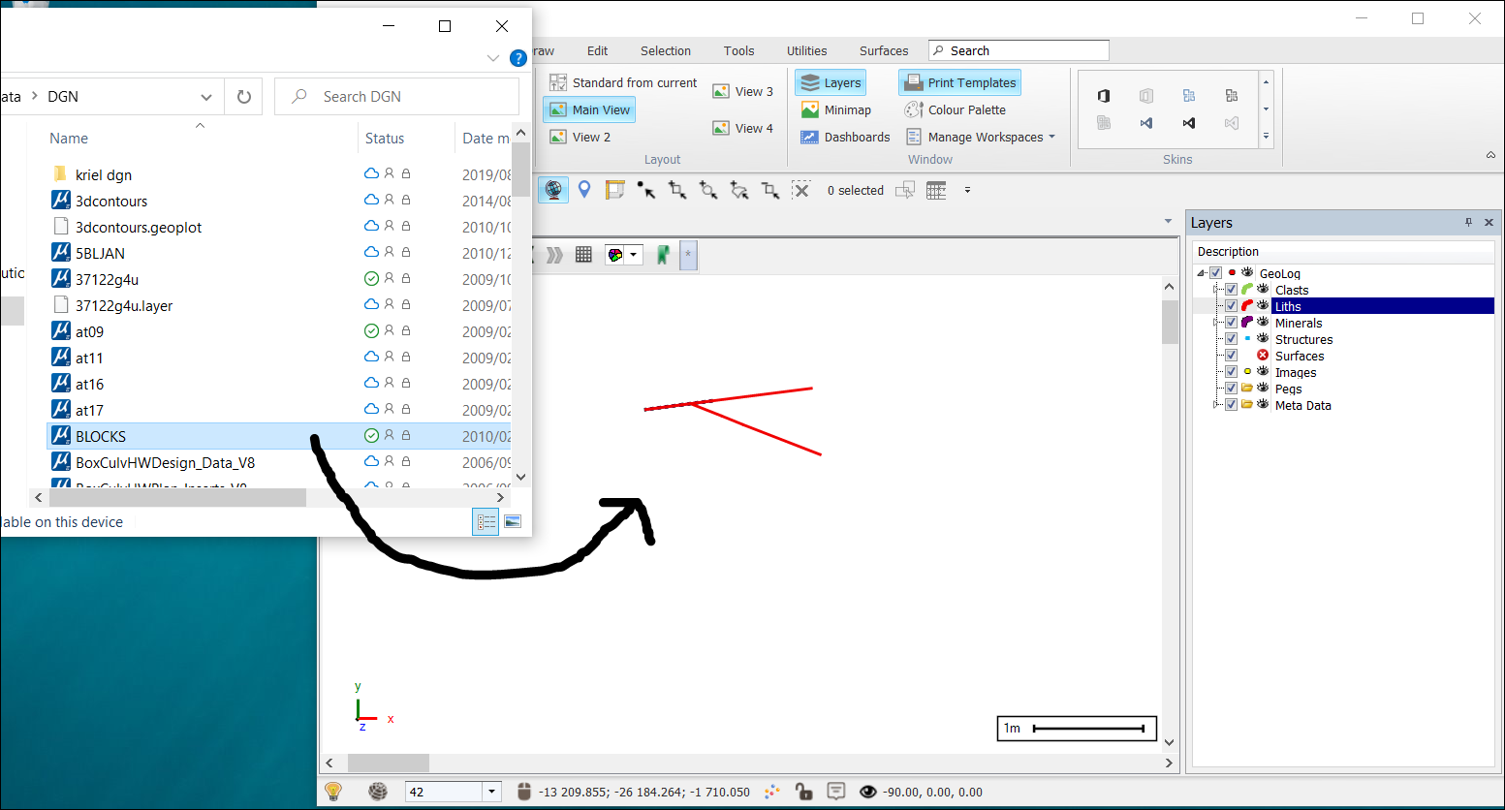Uncheck the Structures layer checkbox
This screenshot has width=1505, height=810.
(x=1231, y=339)
